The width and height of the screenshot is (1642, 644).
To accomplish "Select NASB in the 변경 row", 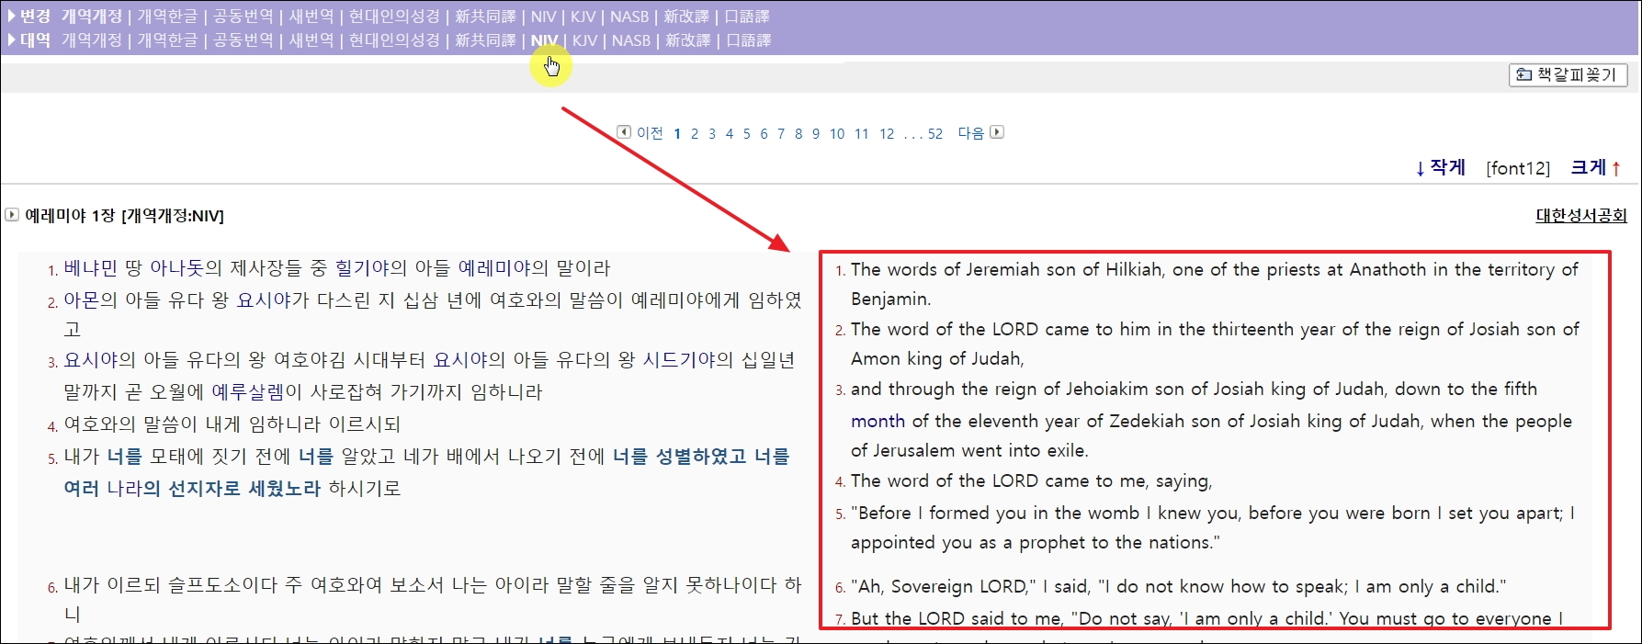I will click(629, 17).
